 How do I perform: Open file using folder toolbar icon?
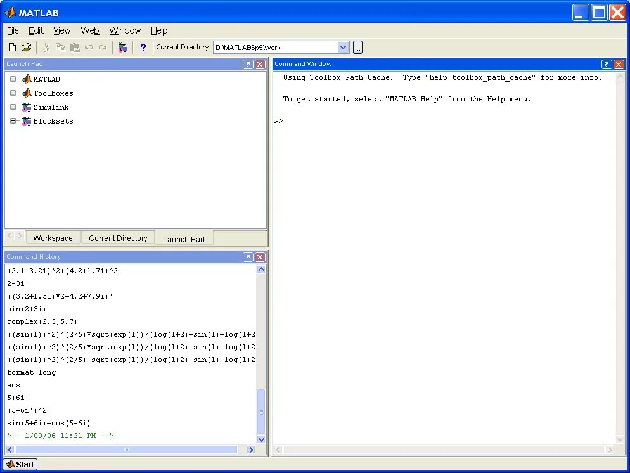(27, 48)
